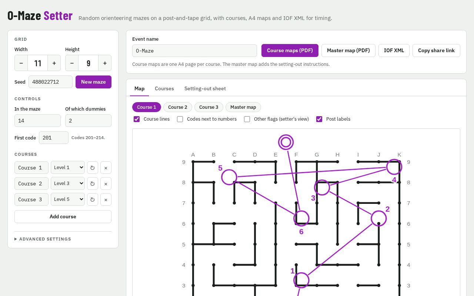Click the double-circle finish marker on the map
Image resolution: width=474 pixels, height=296 pixels.
(286, 142)
